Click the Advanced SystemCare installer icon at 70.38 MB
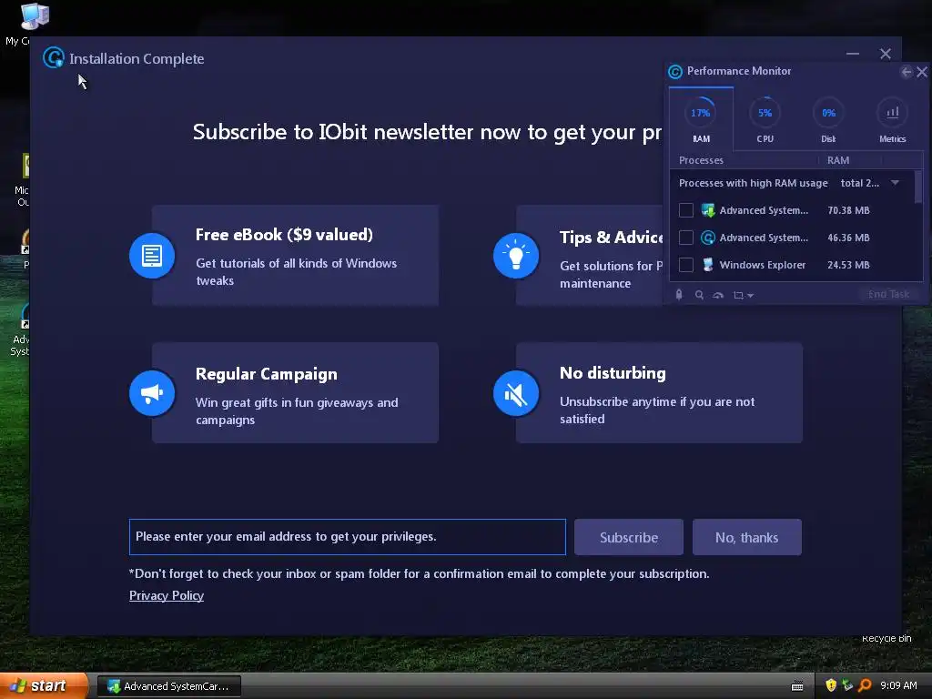Image resolution: width=932 pixels, height=699 pixels. coord(708,210)
